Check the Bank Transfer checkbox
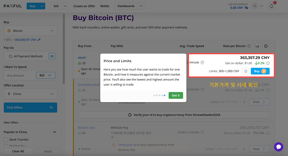The height and width of the screenshot is (156, 288). tap(6, 139)
